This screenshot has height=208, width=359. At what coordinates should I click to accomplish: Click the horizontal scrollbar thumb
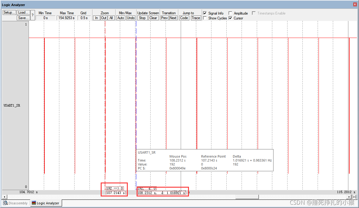pos(247,197)
